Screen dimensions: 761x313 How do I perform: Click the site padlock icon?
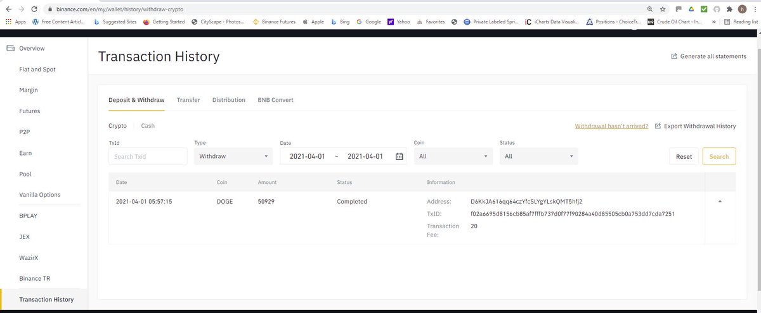tap(50, 9)
